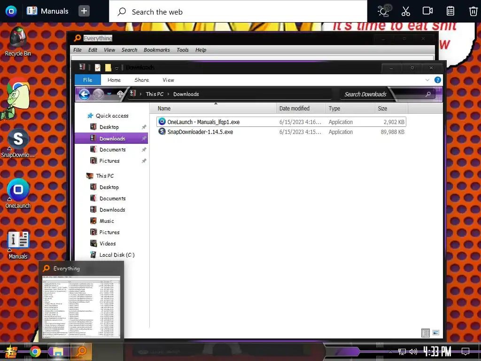Open Documents under Quick access
This screenshot has width=481, height=361.
tap(108, 149)
